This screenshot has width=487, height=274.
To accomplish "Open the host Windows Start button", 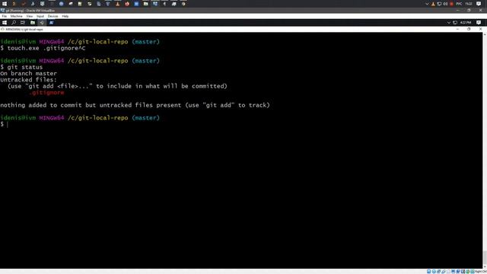I will tap(5, 4).
